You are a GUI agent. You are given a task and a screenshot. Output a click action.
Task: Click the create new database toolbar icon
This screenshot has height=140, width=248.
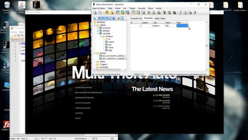tap(95, 12)
